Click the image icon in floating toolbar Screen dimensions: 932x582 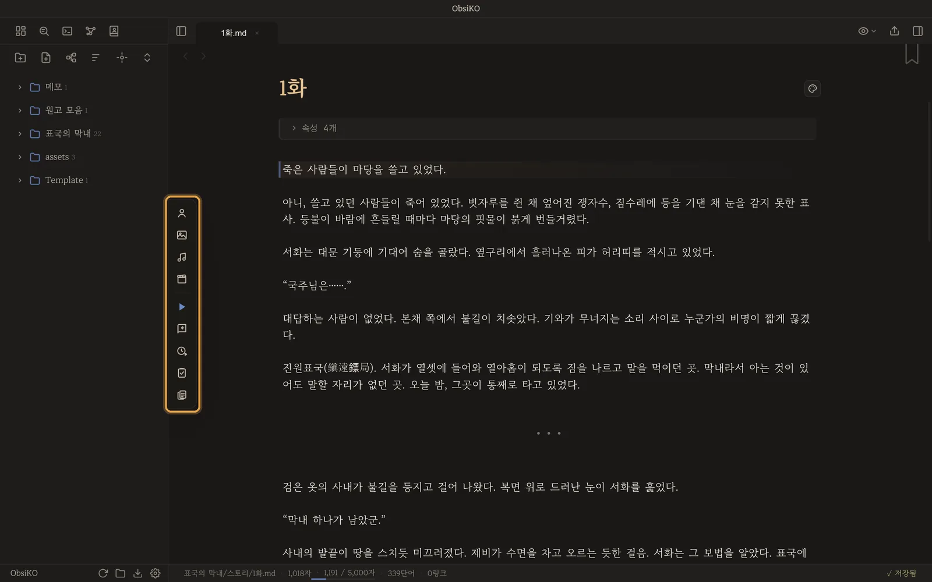coord(182,235)
